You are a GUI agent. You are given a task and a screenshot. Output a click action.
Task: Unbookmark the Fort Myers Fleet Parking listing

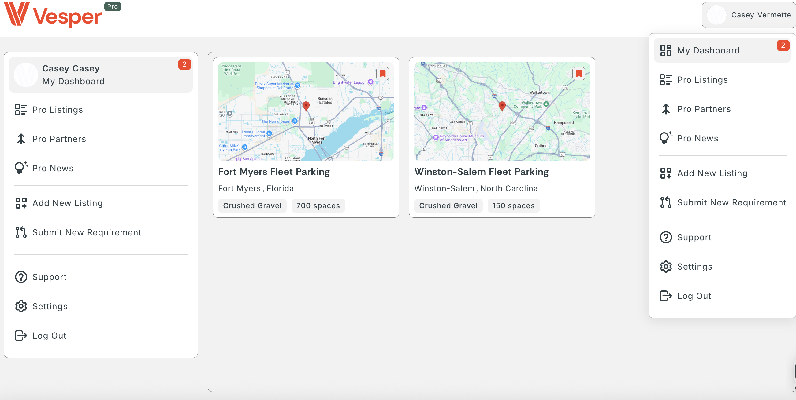[x=382, y=73]
